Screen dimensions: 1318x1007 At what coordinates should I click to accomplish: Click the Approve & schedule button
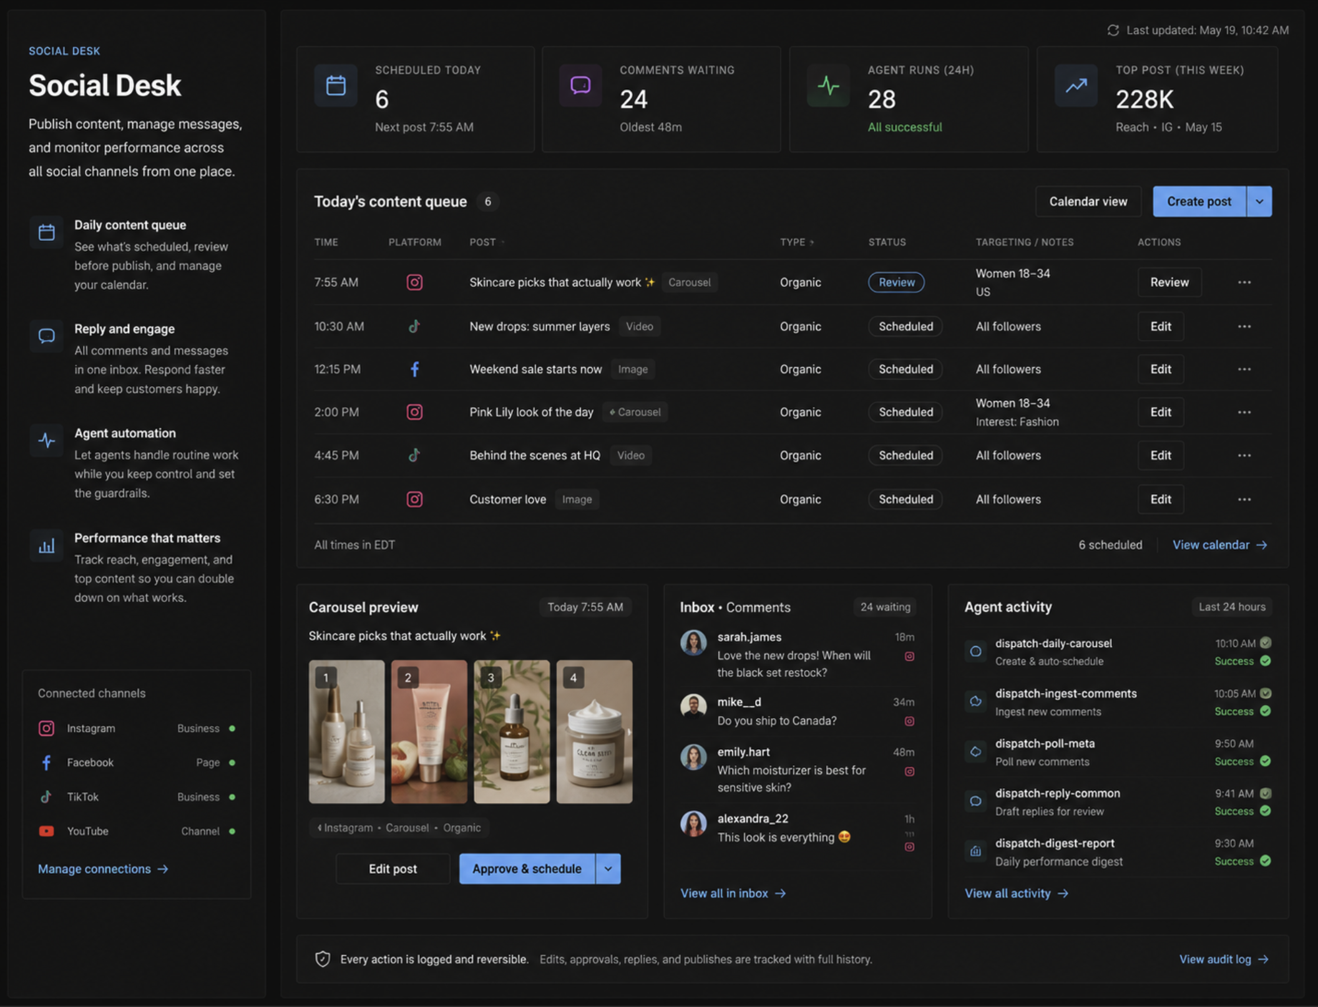click(527, 868)
